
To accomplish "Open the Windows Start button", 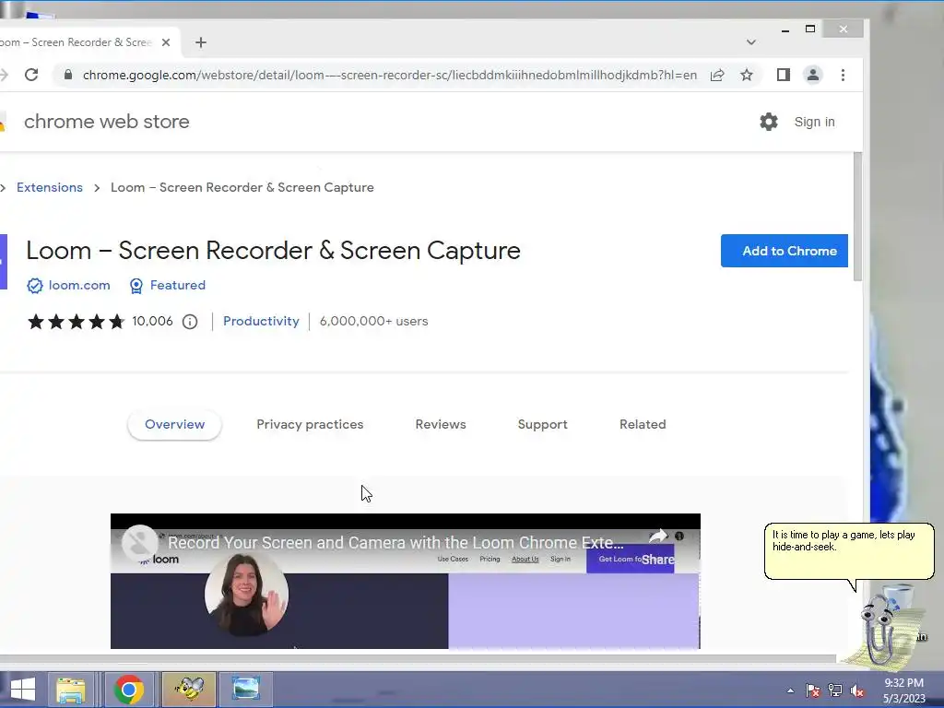I will [22, 690].
